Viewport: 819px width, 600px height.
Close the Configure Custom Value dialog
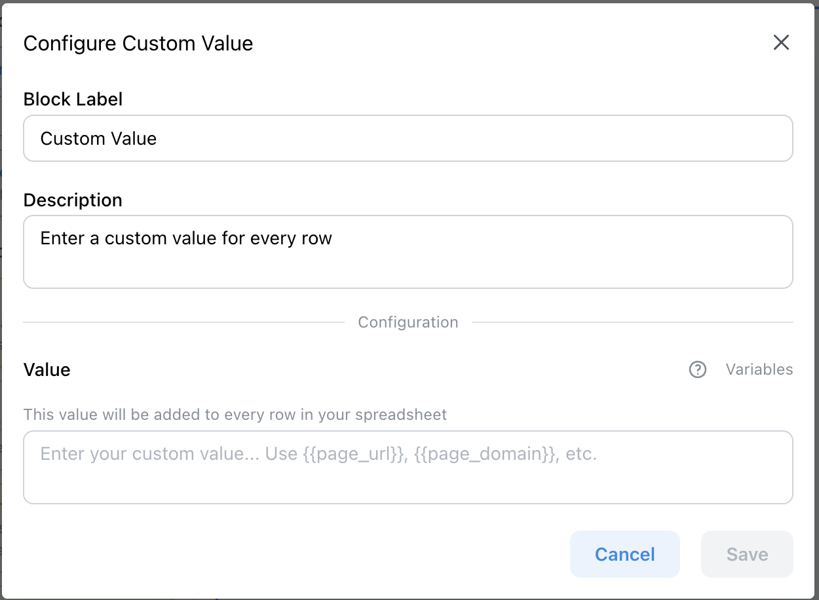pos(781,43)
